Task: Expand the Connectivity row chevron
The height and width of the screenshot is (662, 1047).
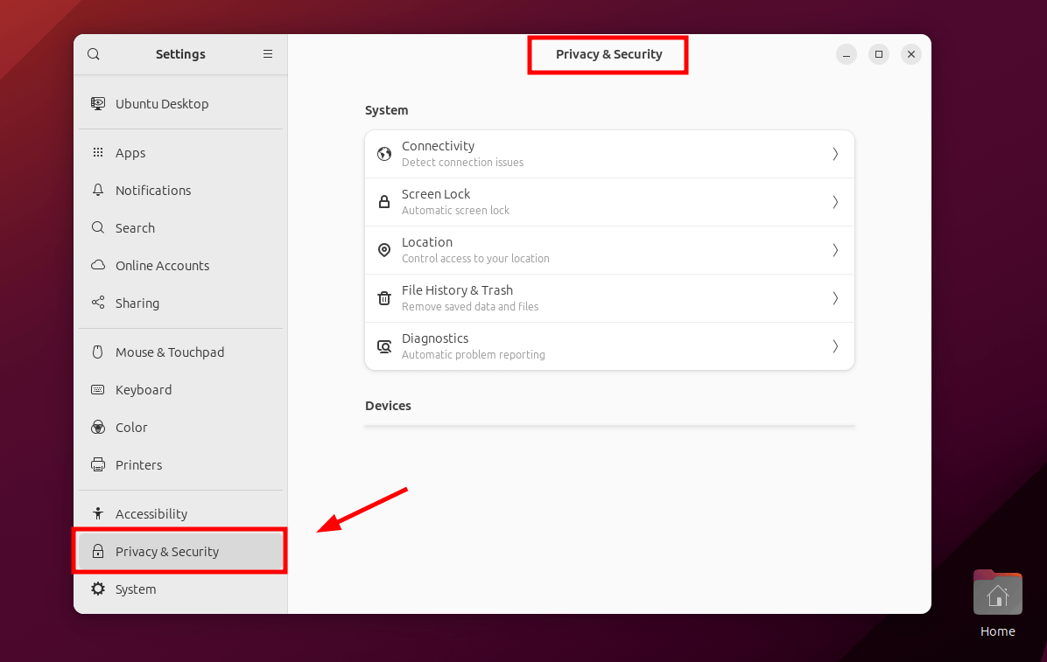Action: point(835,154)
